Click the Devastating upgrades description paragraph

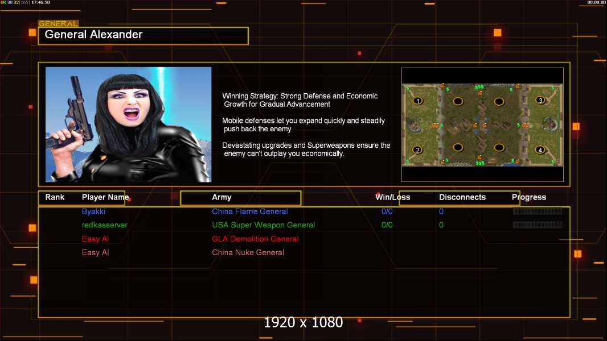[x=306, y=149]
